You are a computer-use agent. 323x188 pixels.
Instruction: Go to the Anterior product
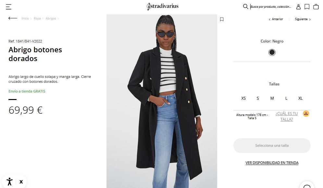pyautogui.click(x=276, y=19)
